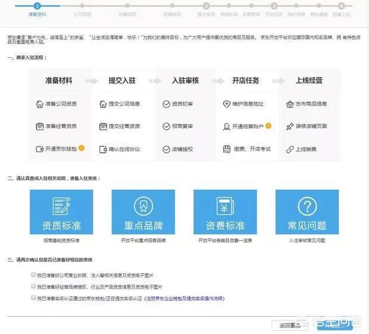Click the pin icon for 装修店铺页面

[290, 126]
